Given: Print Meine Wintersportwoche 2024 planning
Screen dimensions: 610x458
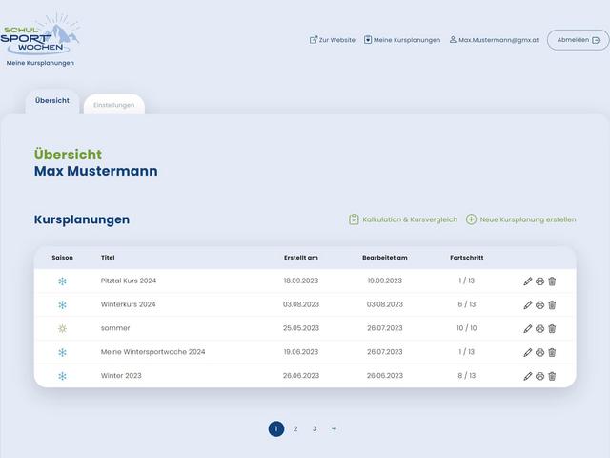Looking at the screenshot, I should 539,352.
